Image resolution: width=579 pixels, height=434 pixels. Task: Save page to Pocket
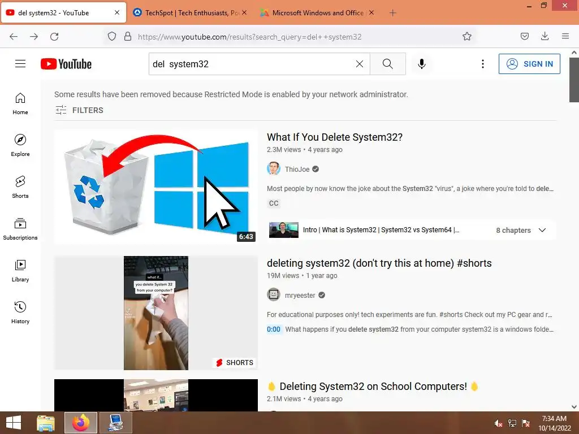click(x=525, y=36)
